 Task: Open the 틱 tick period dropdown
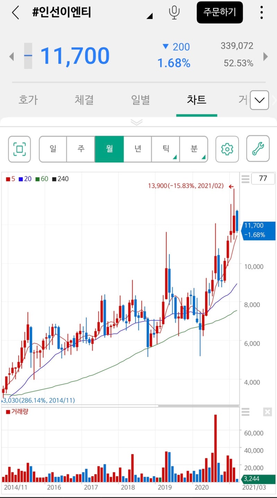point(166,149)
